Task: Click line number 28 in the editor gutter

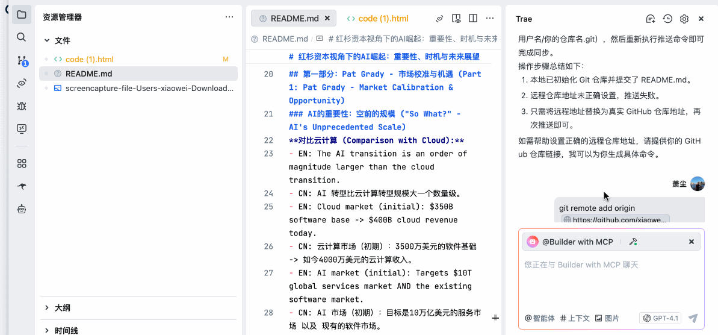Action: [x=269, y=313]
